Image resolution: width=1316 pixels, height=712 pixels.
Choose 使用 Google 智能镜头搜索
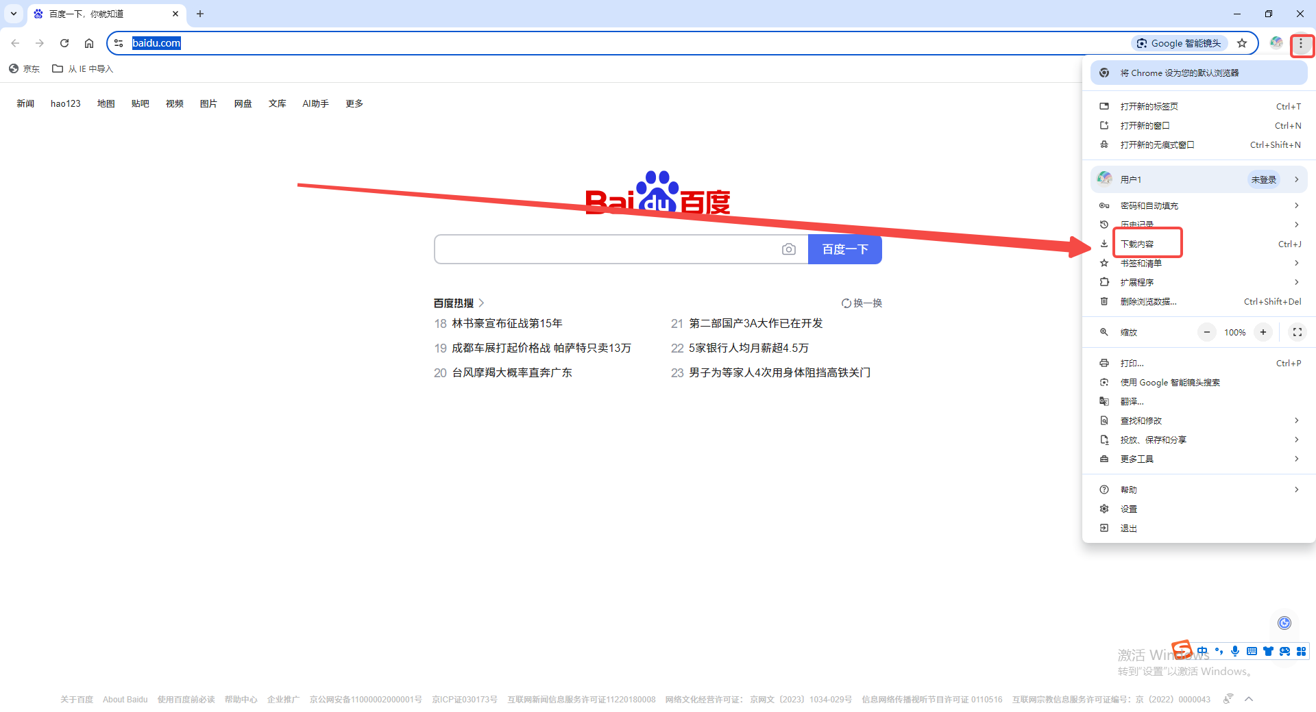click(1199, 382)
